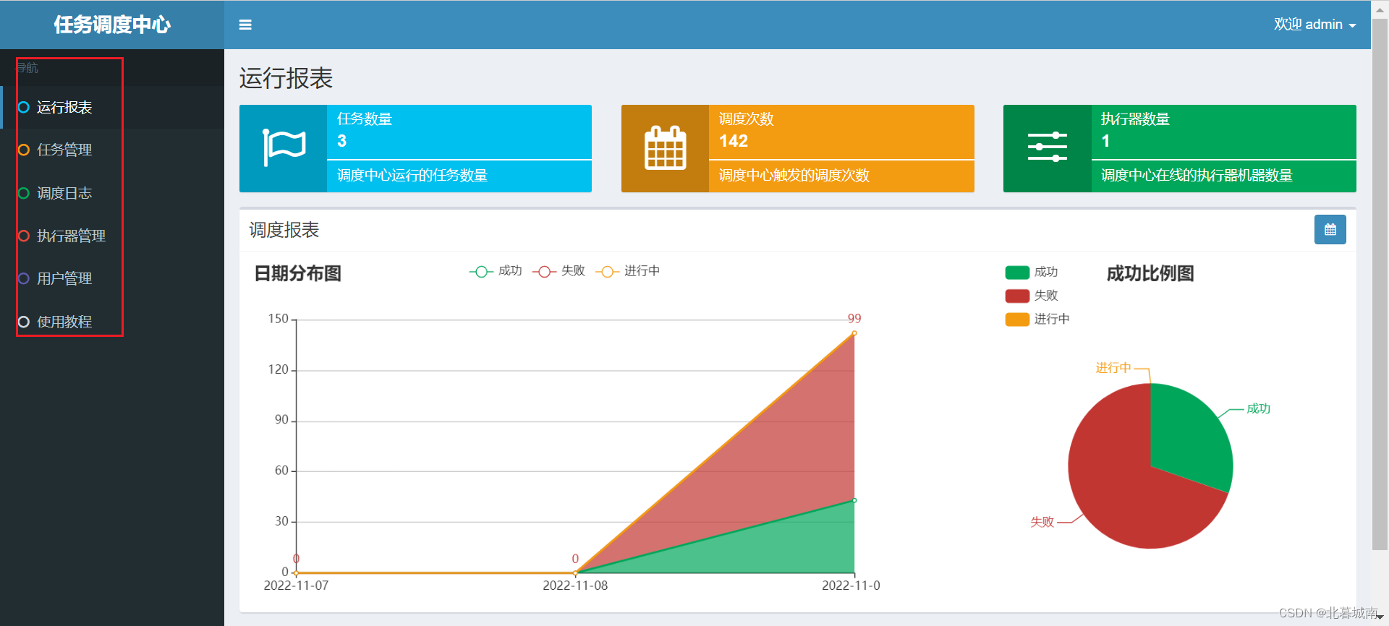Image resolution: width=1389 pixels, height=626 pixels.
Task: Click the flag icon on 任务数量 card
Action: (x=284, y=147)
